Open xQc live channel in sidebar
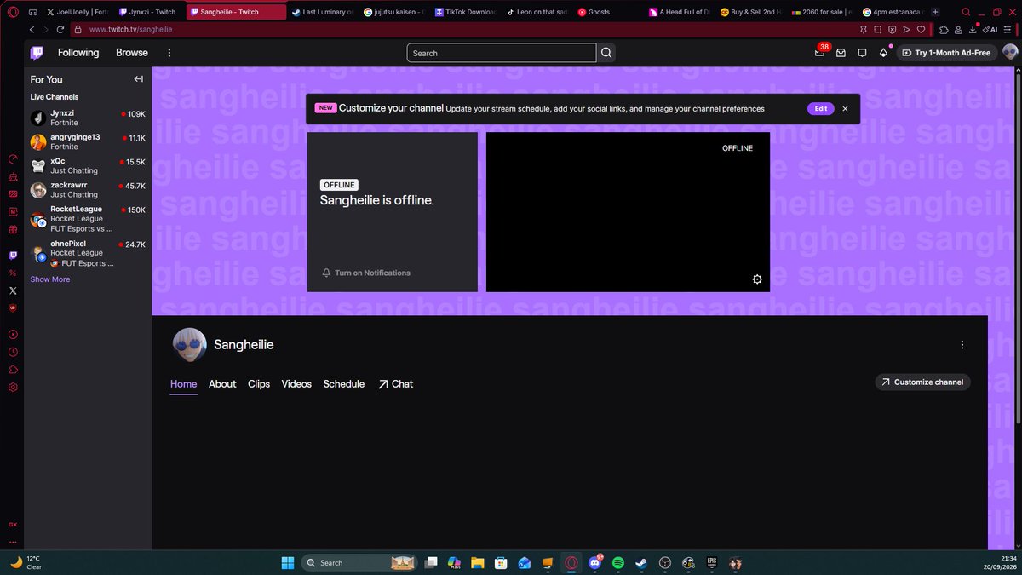The height and width of the screenshot is (575, 1022). [x=88, y=165]
